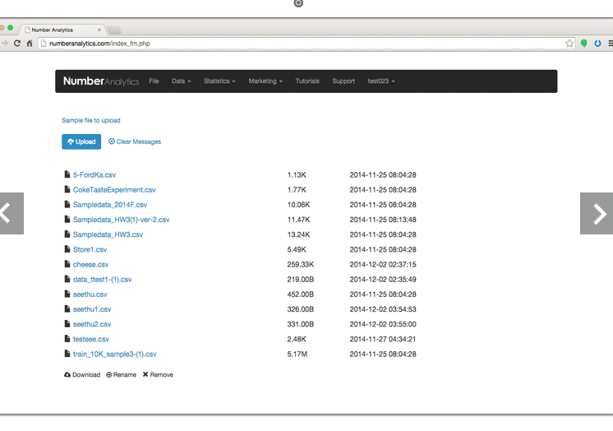Open the Sample file to upload link
Screen dimensions: 613x431
tap(91, 120)
